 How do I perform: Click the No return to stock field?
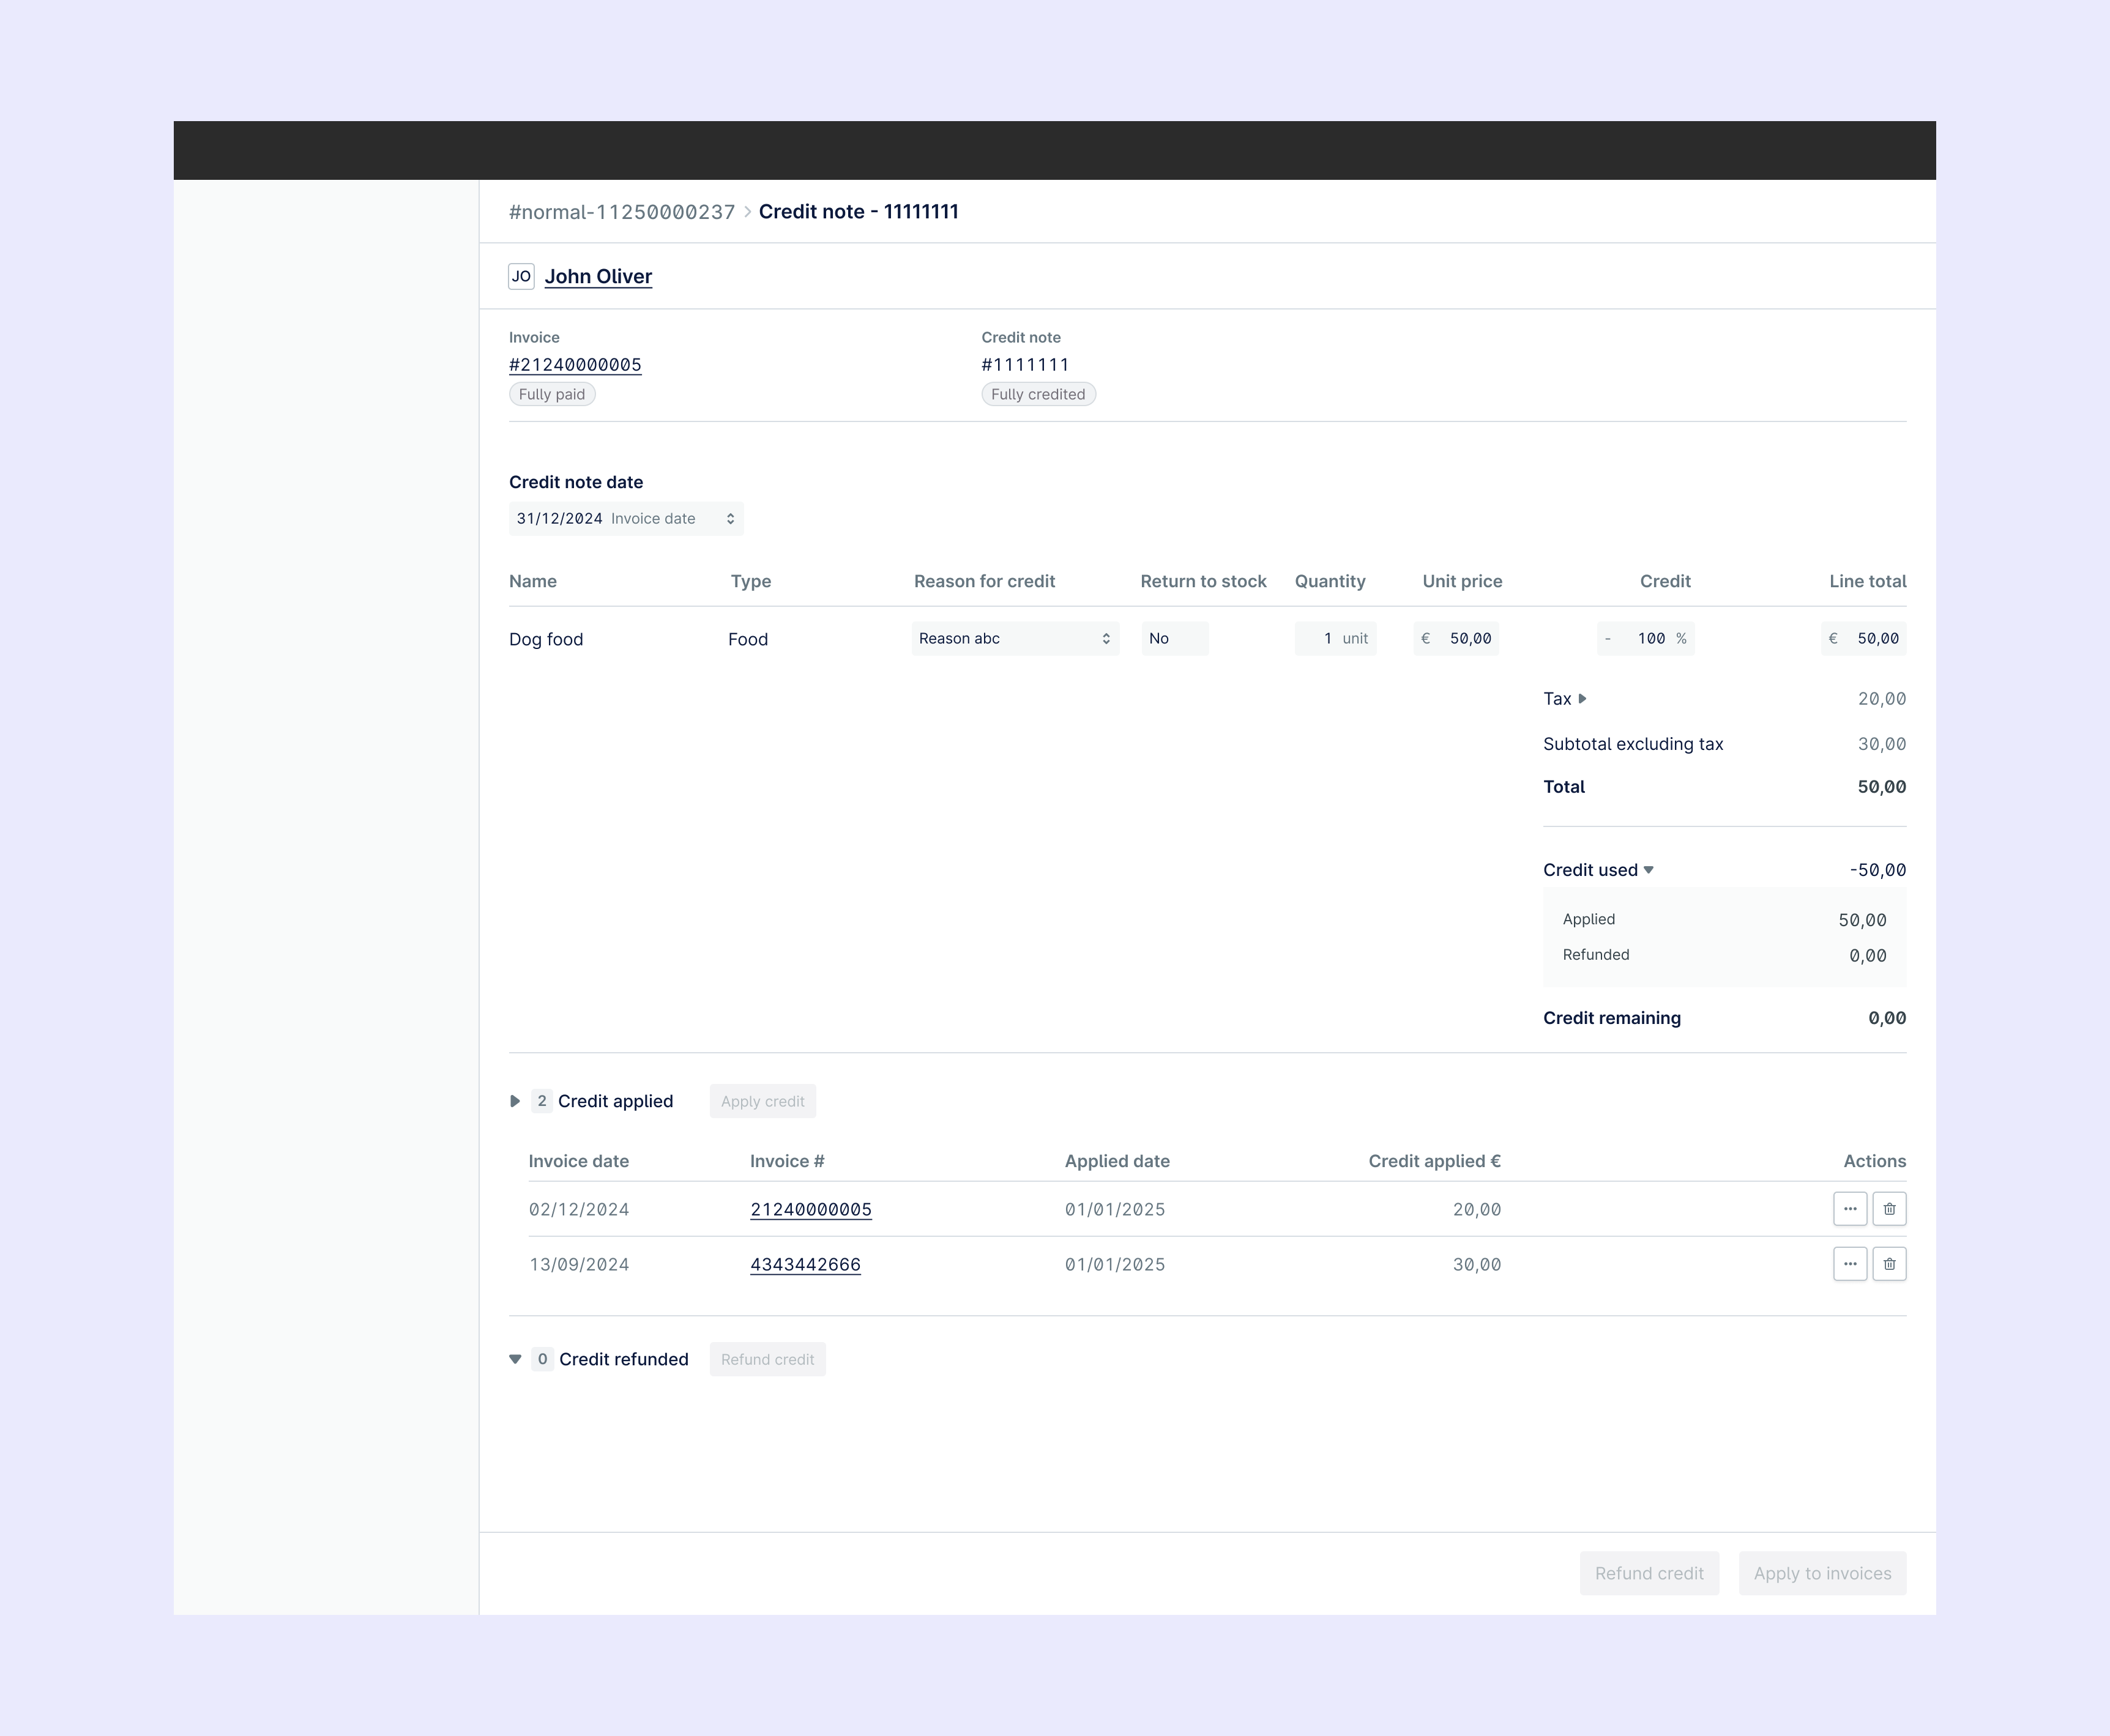1174,638
